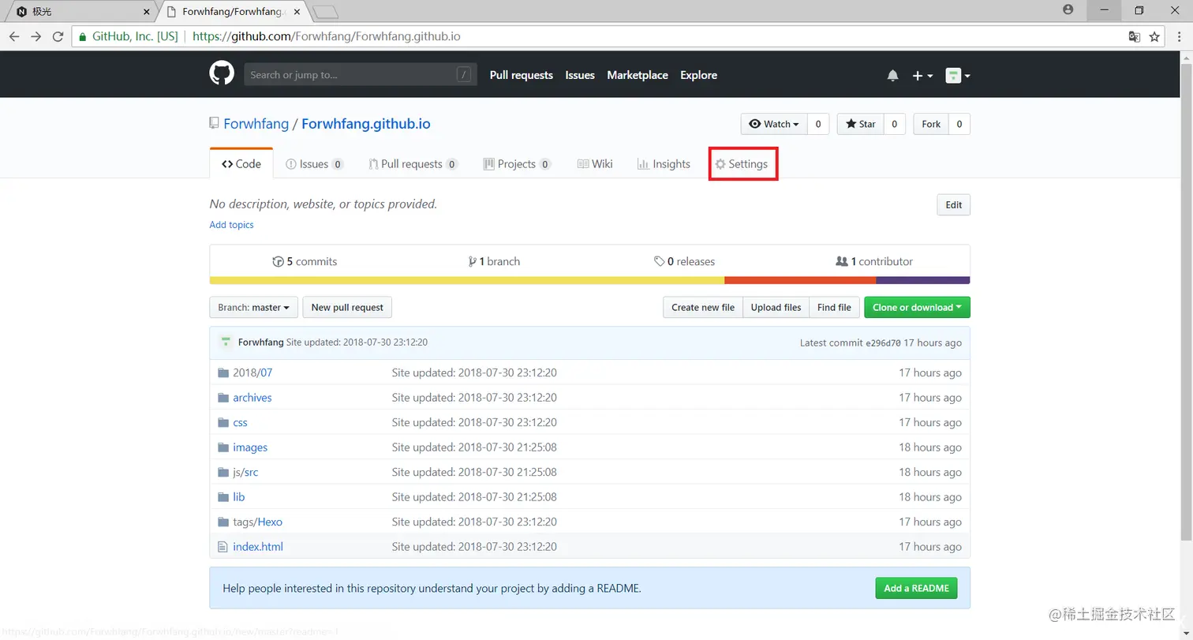Open a new browser tab
The height and width of the screenshot is (640, 1193).
pyautogui.click(x=324, y=12)
